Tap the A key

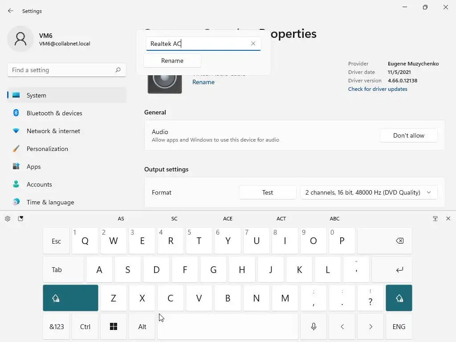click(99, 269)
